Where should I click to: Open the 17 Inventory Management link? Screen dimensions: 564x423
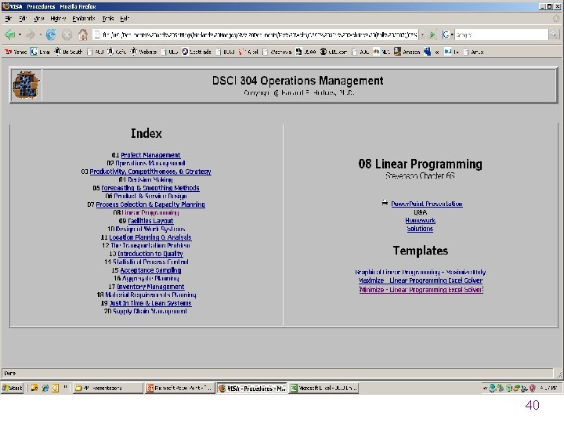point(150,287)
